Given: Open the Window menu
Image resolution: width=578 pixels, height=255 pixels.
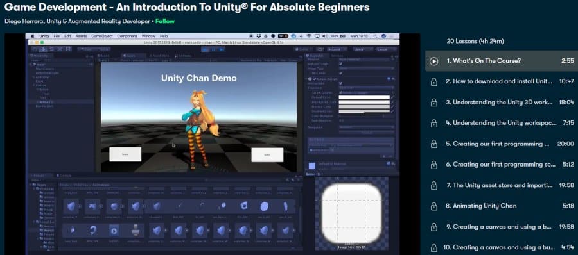Looking at the screenshot, I should click(148, 36).
